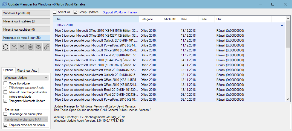Open Pas de recherche auto MAJ dropdown
Image resolution: width=292 pixels, height=131 pixels.
pyautogui.click(x=26, y=119)
